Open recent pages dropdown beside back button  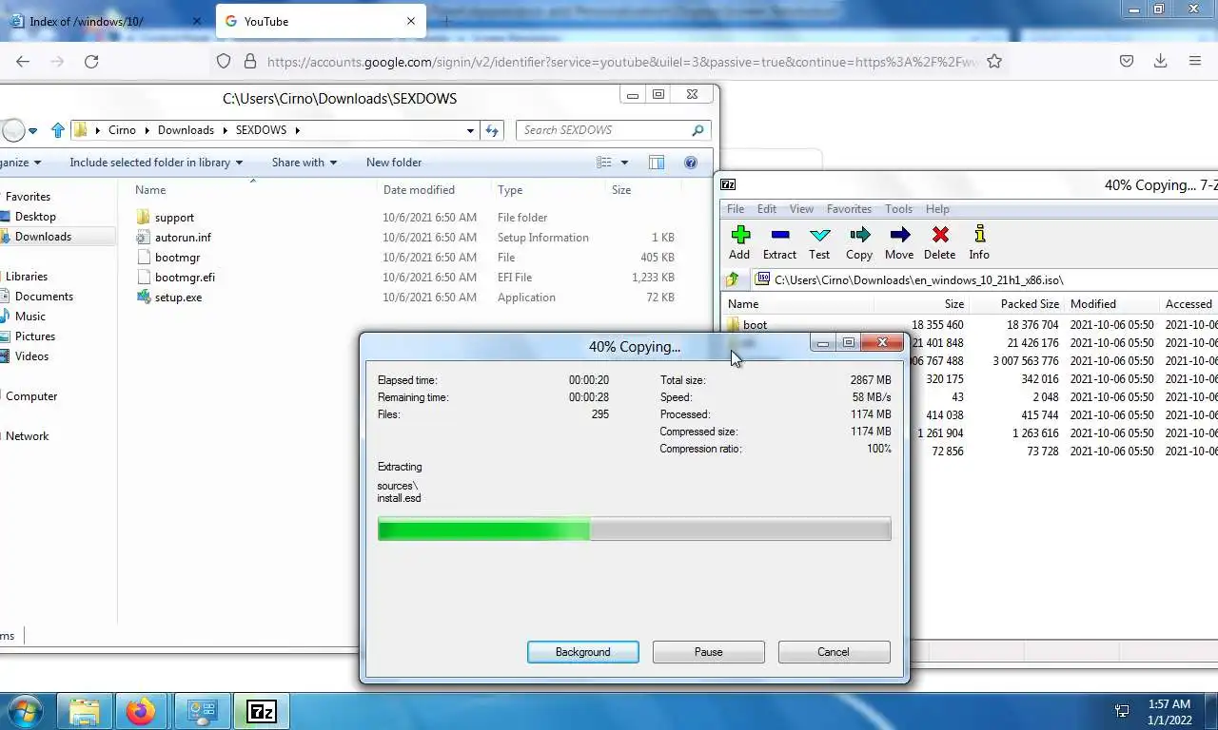(32, 130)
